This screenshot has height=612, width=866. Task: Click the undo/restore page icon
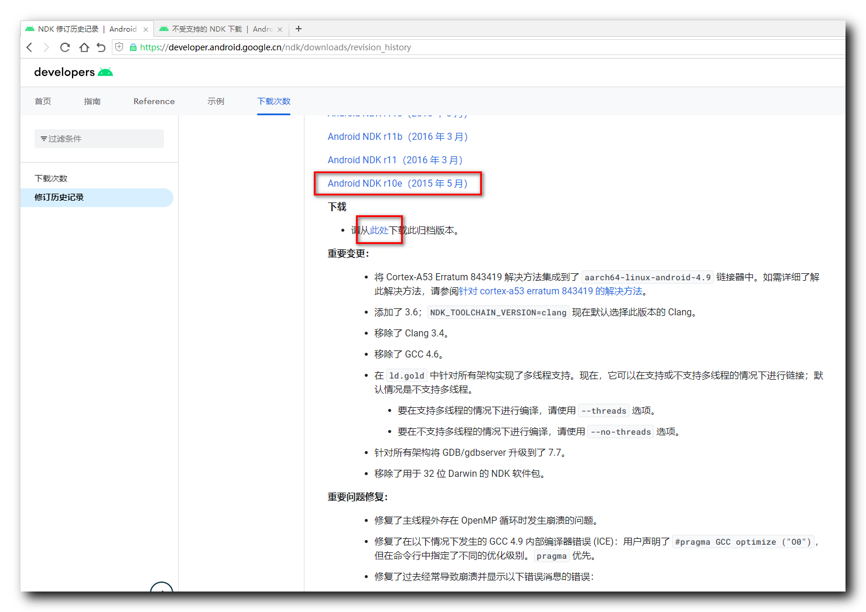click(101, 47)
